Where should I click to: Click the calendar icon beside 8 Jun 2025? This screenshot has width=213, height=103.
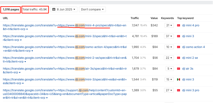tap(54, 9)
